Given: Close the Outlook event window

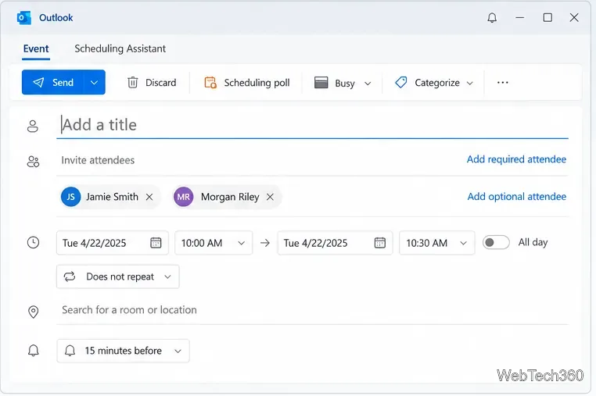Looking at the screenshot, I should [x=574, y=17].
